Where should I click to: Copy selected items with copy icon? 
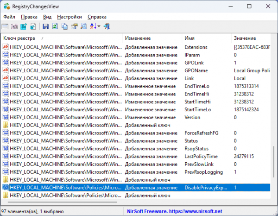click(x=64, y=26)
